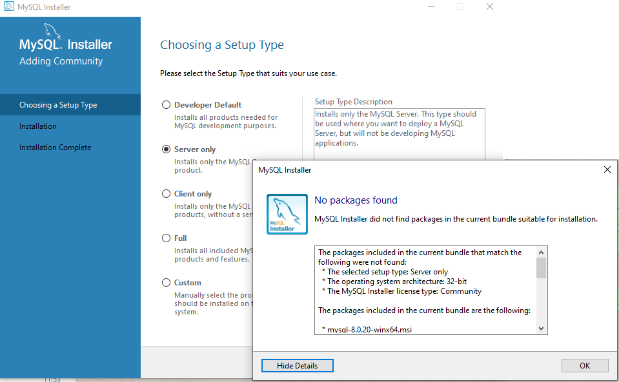
Task: Click the 'Setup Type Description' label
Action: tap(353, 102)
